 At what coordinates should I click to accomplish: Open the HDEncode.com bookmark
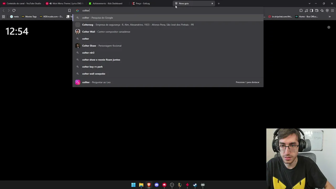point(51,17)
